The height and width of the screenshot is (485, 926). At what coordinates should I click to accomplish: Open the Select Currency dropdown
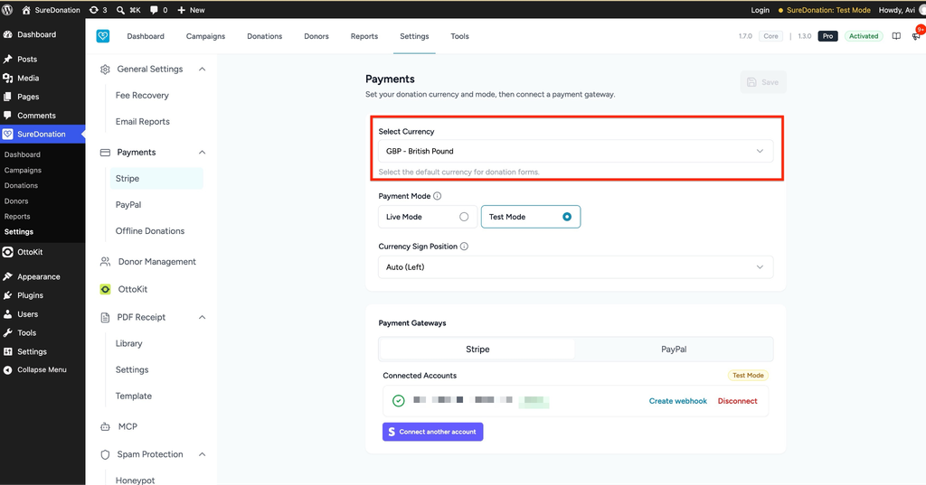[576, 151]
